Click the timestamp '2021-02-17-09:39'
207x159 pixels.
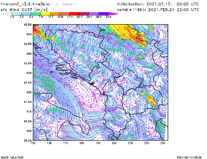(x=189, y=157)
